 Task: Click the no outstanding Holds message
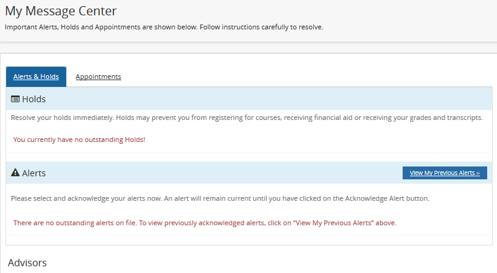[x=79, y=140]
